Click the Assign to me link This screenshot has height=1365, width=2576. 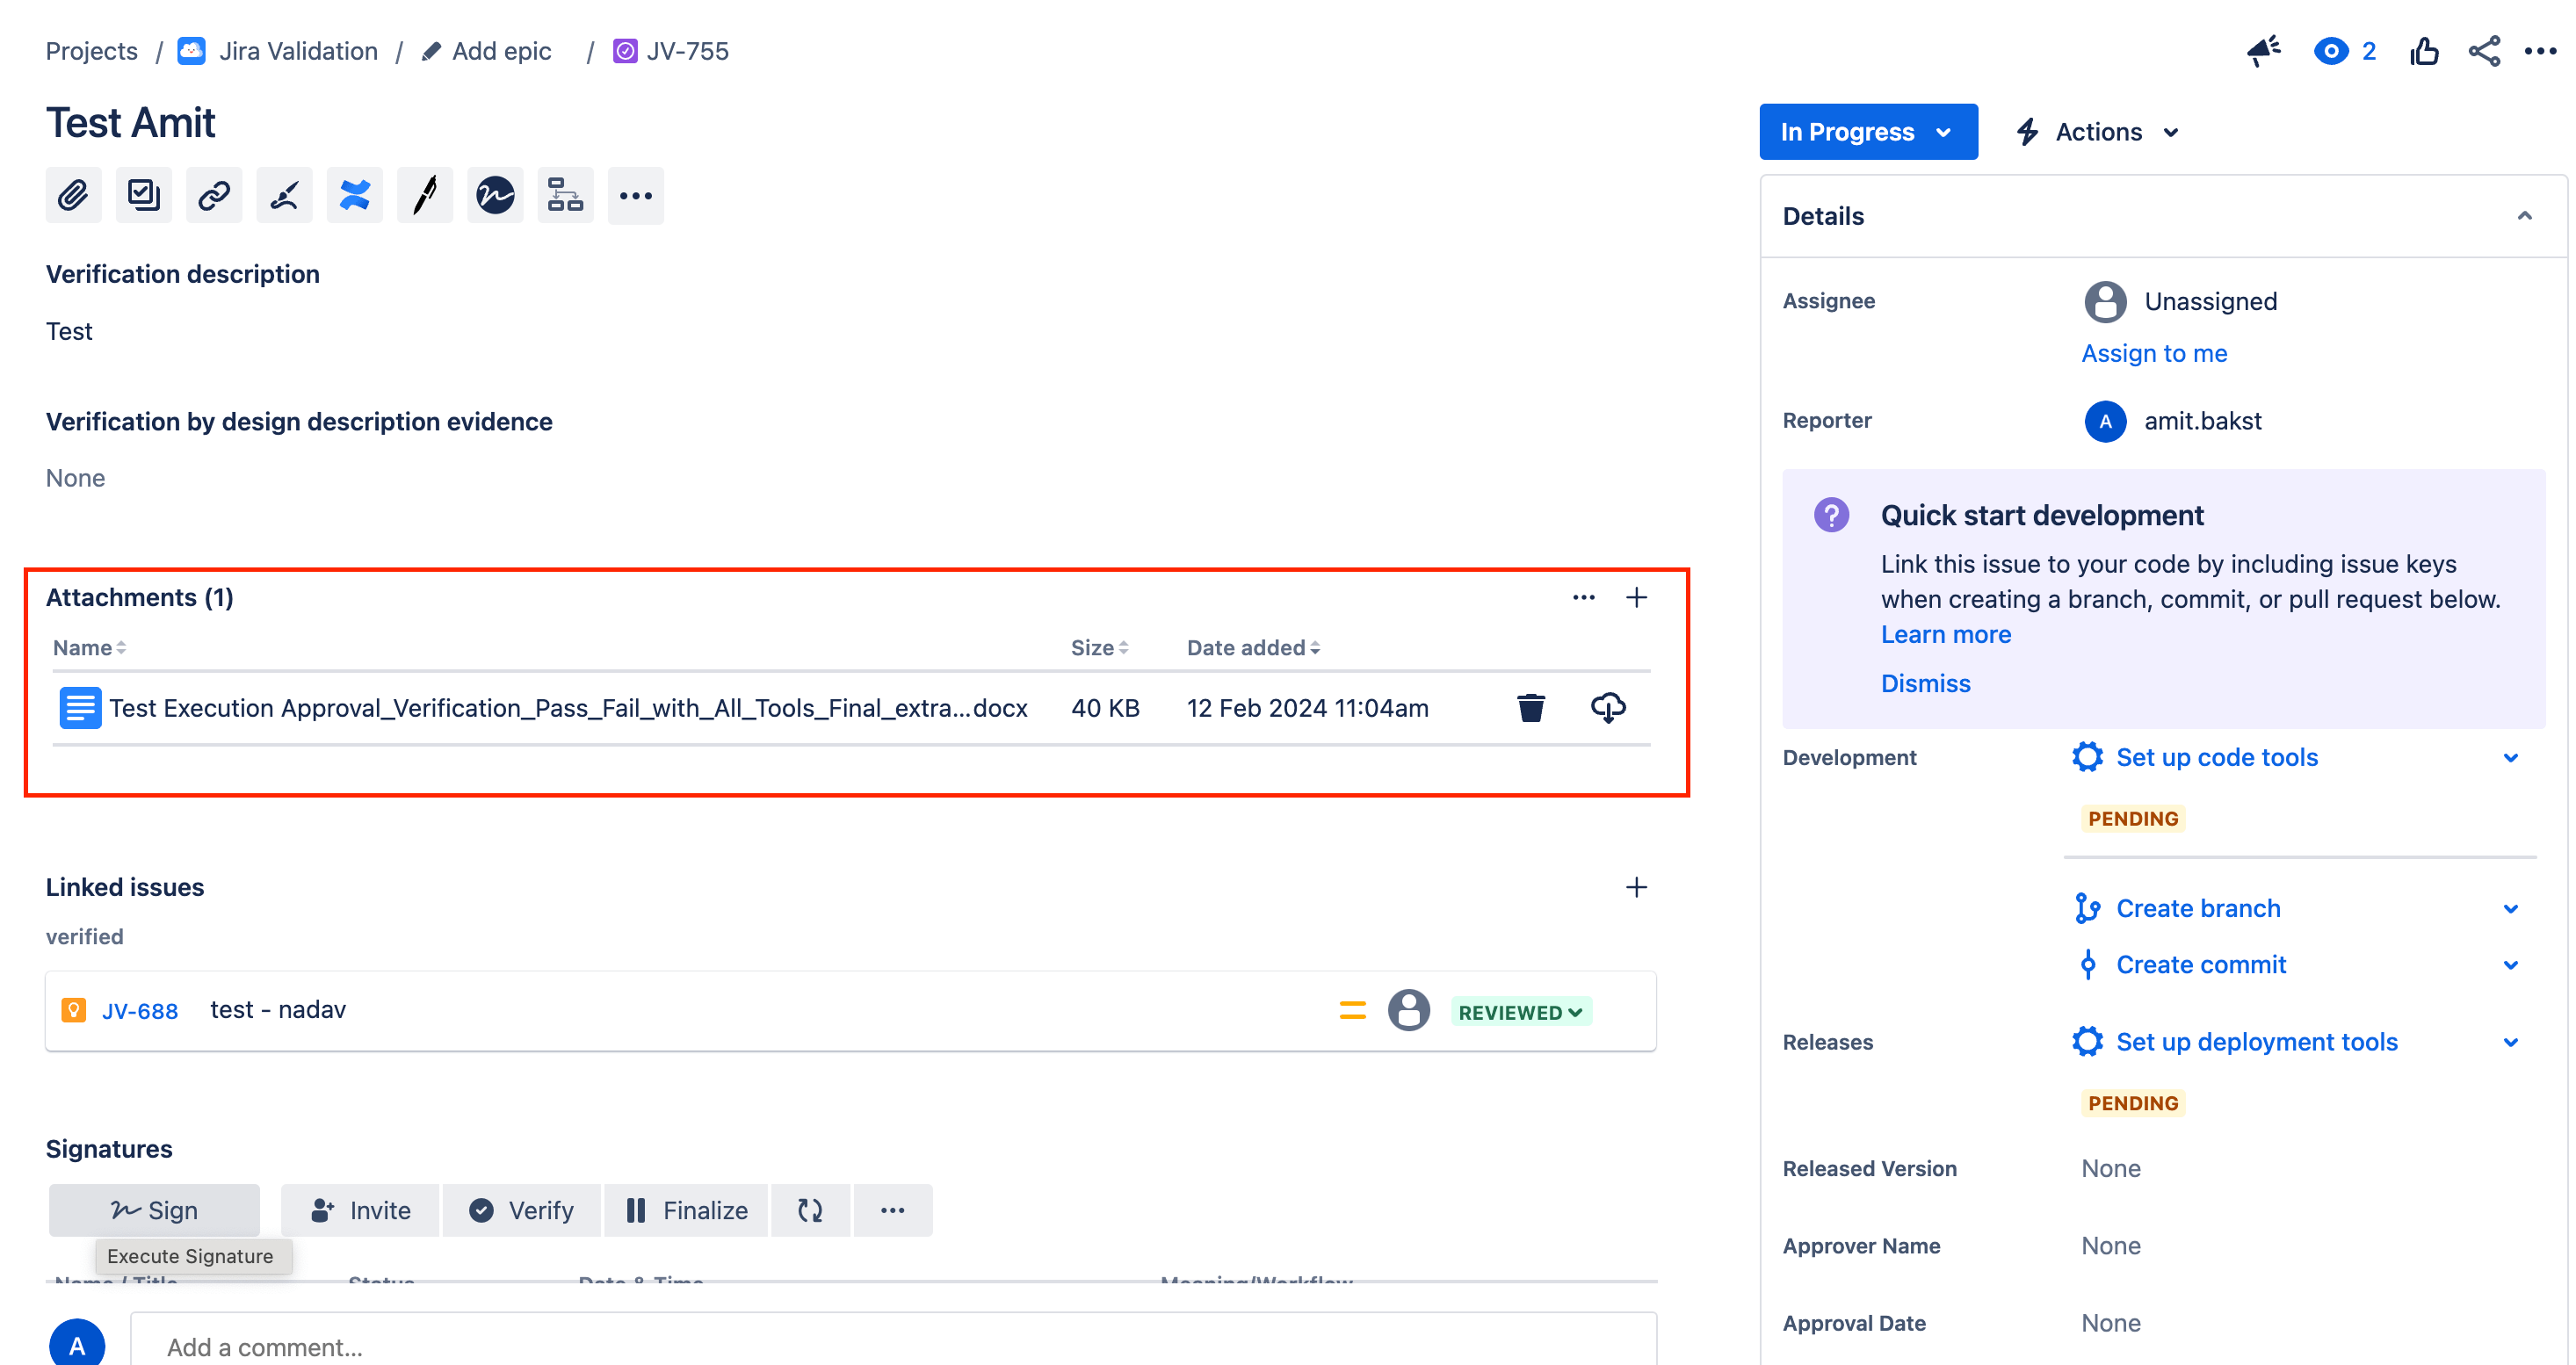tap(2154, 353)
